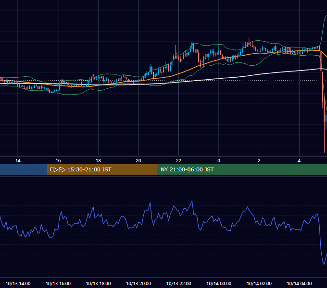Click the 16 hour label on price chart axis
Viewport: 327px width, 288px height.
point(58,161)
